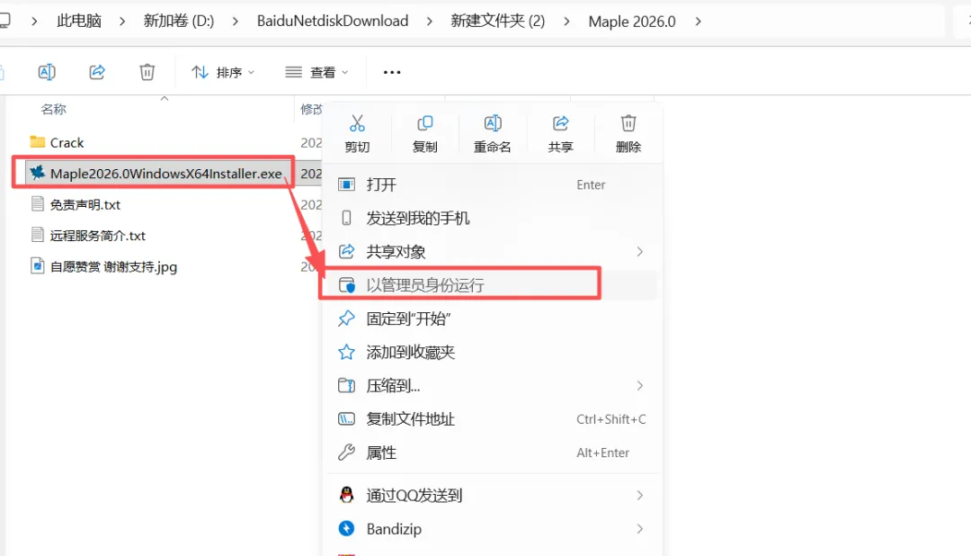Select 远程服务简介.txt file name

coord(98,236)
